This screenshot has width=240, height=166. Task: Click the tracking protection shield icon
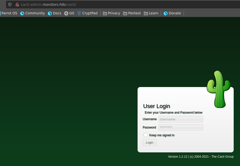(x=10, y=5)
